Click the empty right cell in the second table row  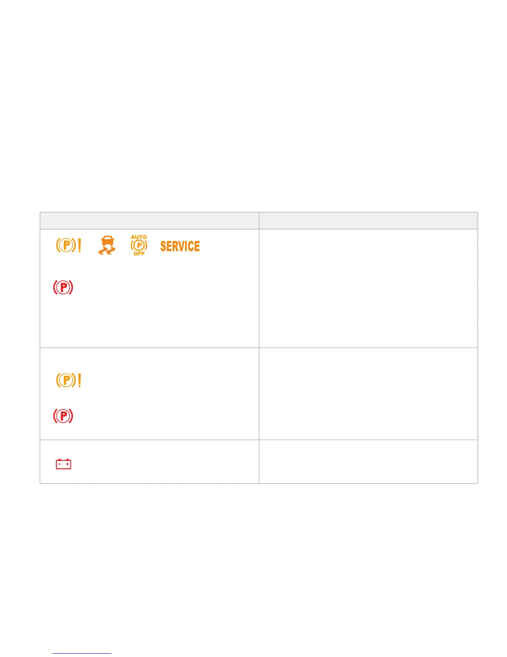[x=368, y=394]
